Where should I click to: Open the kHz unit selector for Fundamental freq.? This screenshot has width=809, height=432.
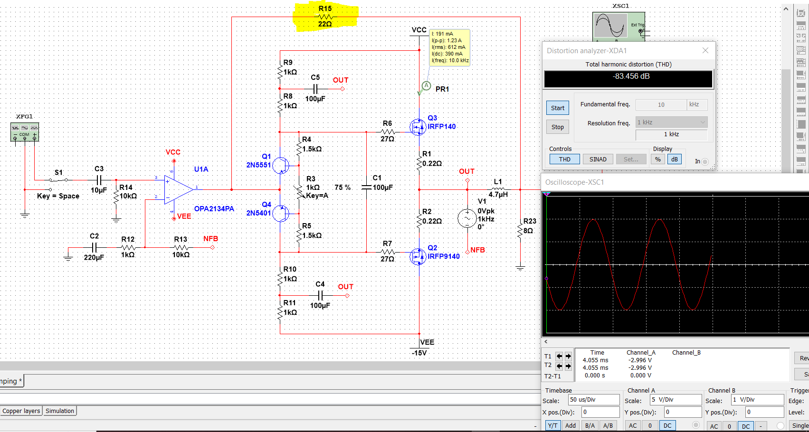(697, 104)
